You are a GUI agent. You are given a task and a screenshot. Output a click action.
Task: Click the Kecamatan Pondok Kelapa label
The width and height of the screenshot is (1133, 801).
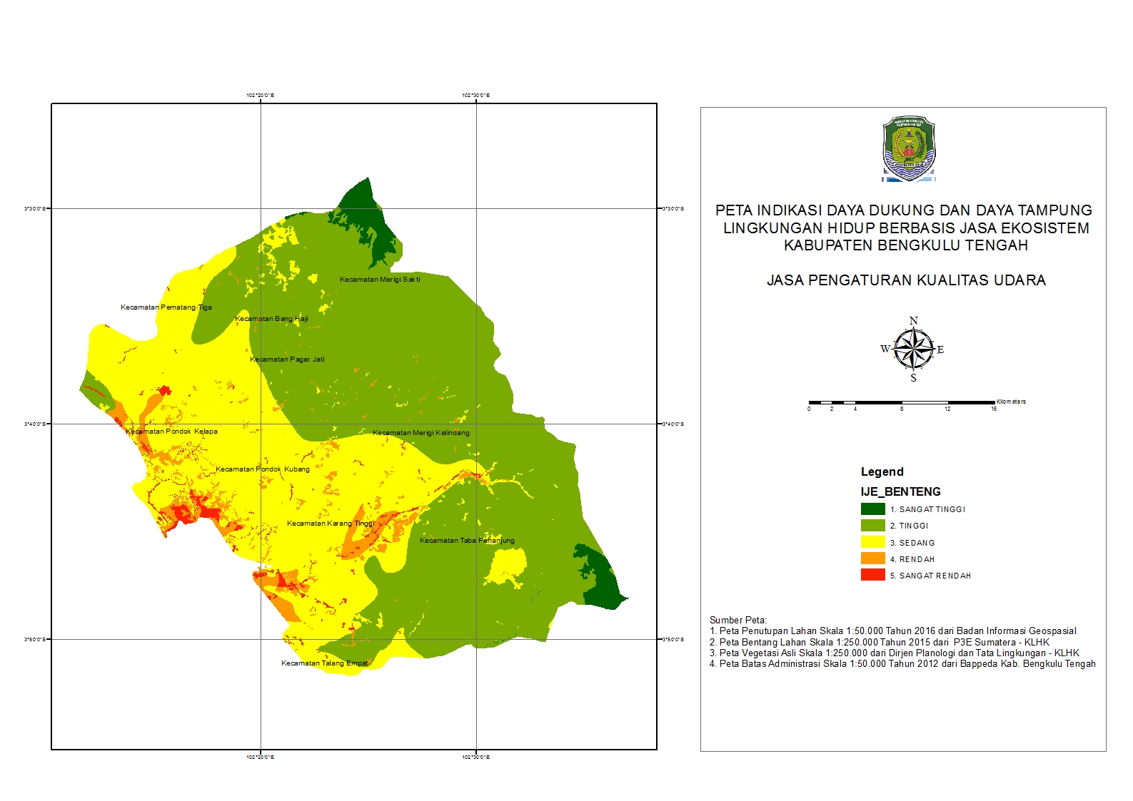point(172,432)
